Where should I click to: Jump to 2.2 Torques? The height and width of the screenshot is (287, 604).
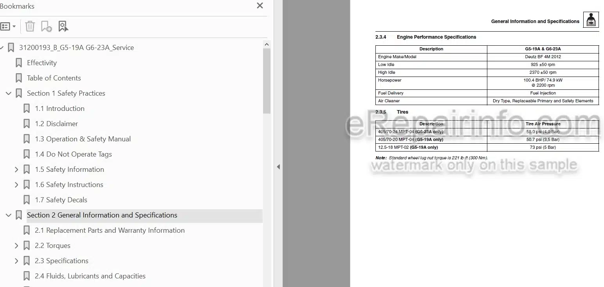click(52, 246)
